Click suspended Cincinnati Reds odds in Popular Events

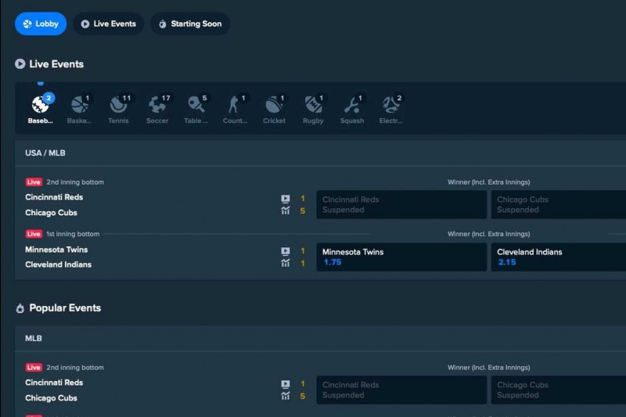[x=401, y=390]
